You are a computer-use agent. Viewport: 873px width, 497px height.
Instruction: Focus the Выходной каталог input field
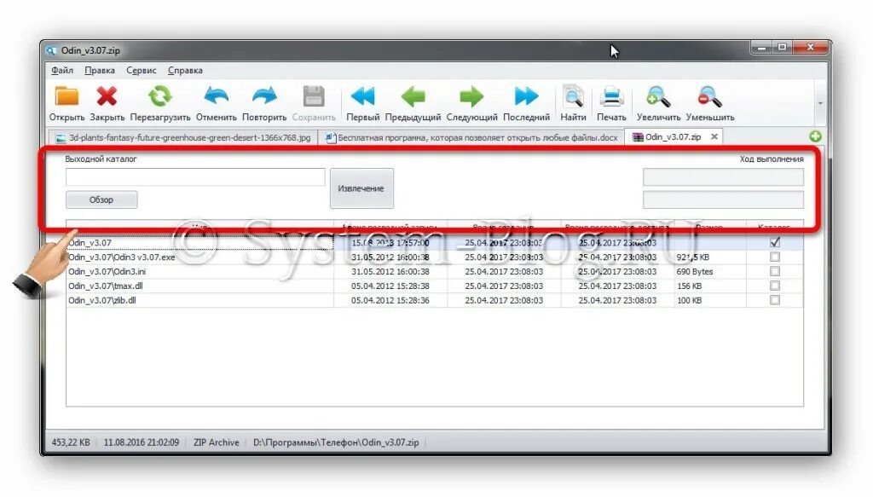pos(195,177)
